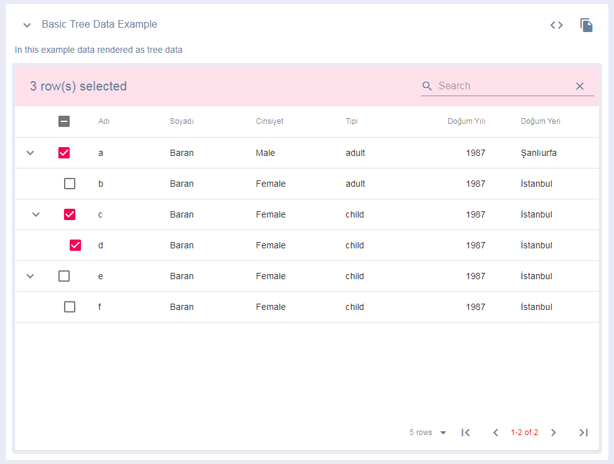Click the copy-to-clipboard icon
The height and width of the screenshot is (464, 614).
[x=586, y=25]
